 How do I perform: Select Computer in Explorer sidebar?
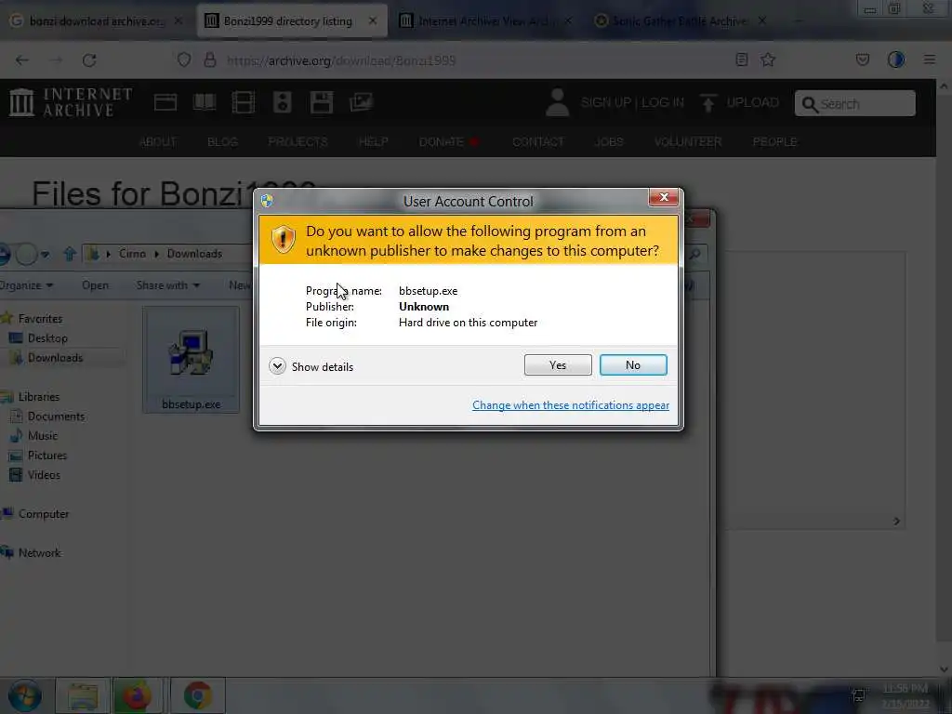click(x=35, y=513)
